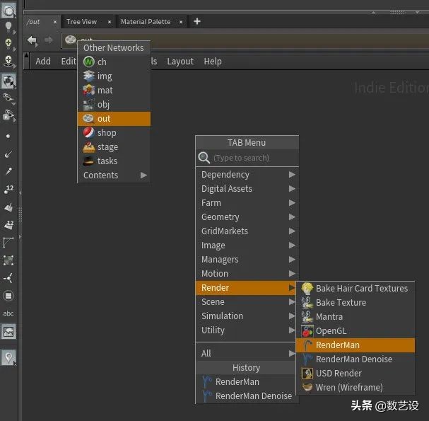Switch to the Material Palette tab
429x421 pixels.
pyautogui.click(x=145, y=21)
